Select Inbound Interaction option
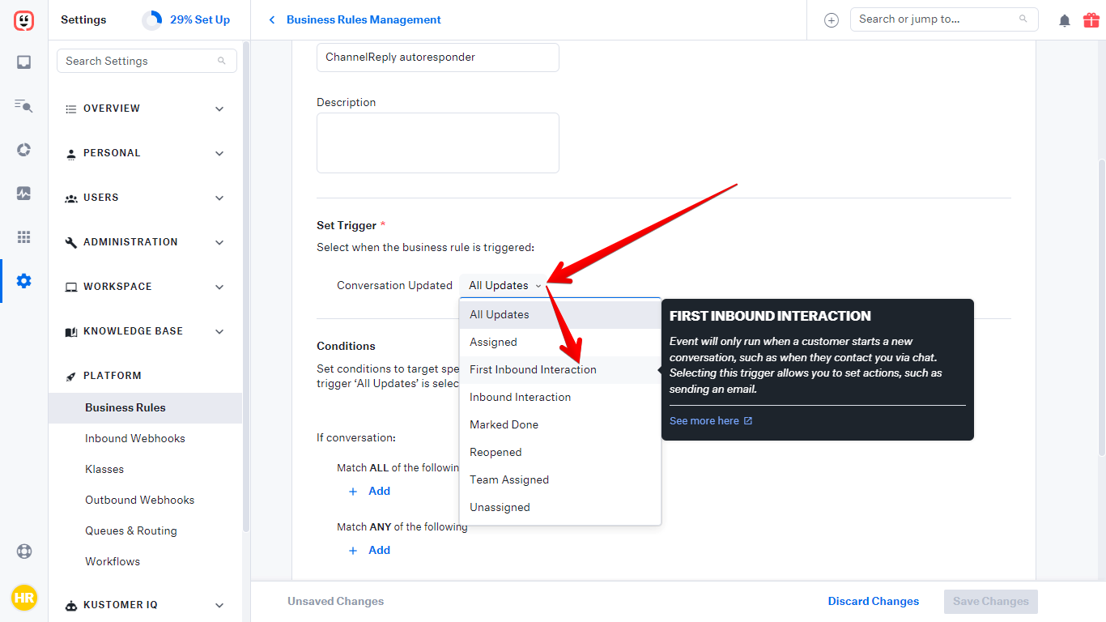 pos(560,397)
